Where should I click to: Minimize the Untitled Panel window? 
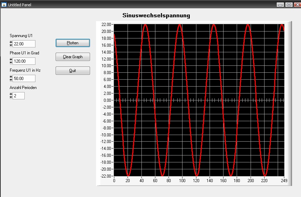(280, 5)
